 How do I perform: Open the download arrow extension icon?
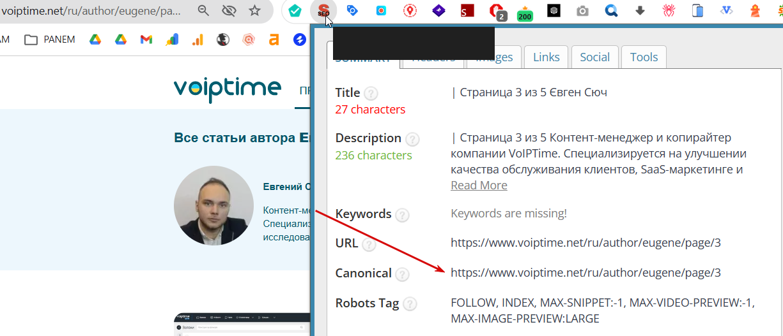[x=640, y=10]
